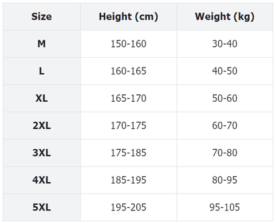The width and height of the screenshot is (275, 223).
Task: Click the 50-60 weight cell
Action: pos(225,98)
